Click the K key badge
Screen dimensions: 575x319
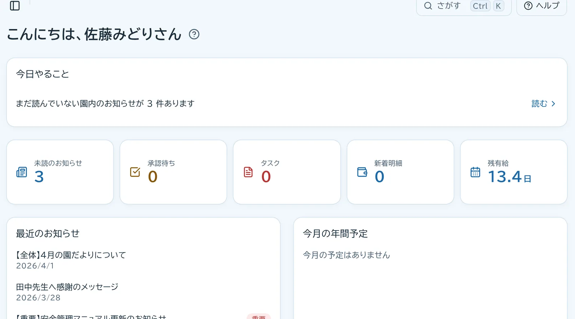tap(498, 6)
